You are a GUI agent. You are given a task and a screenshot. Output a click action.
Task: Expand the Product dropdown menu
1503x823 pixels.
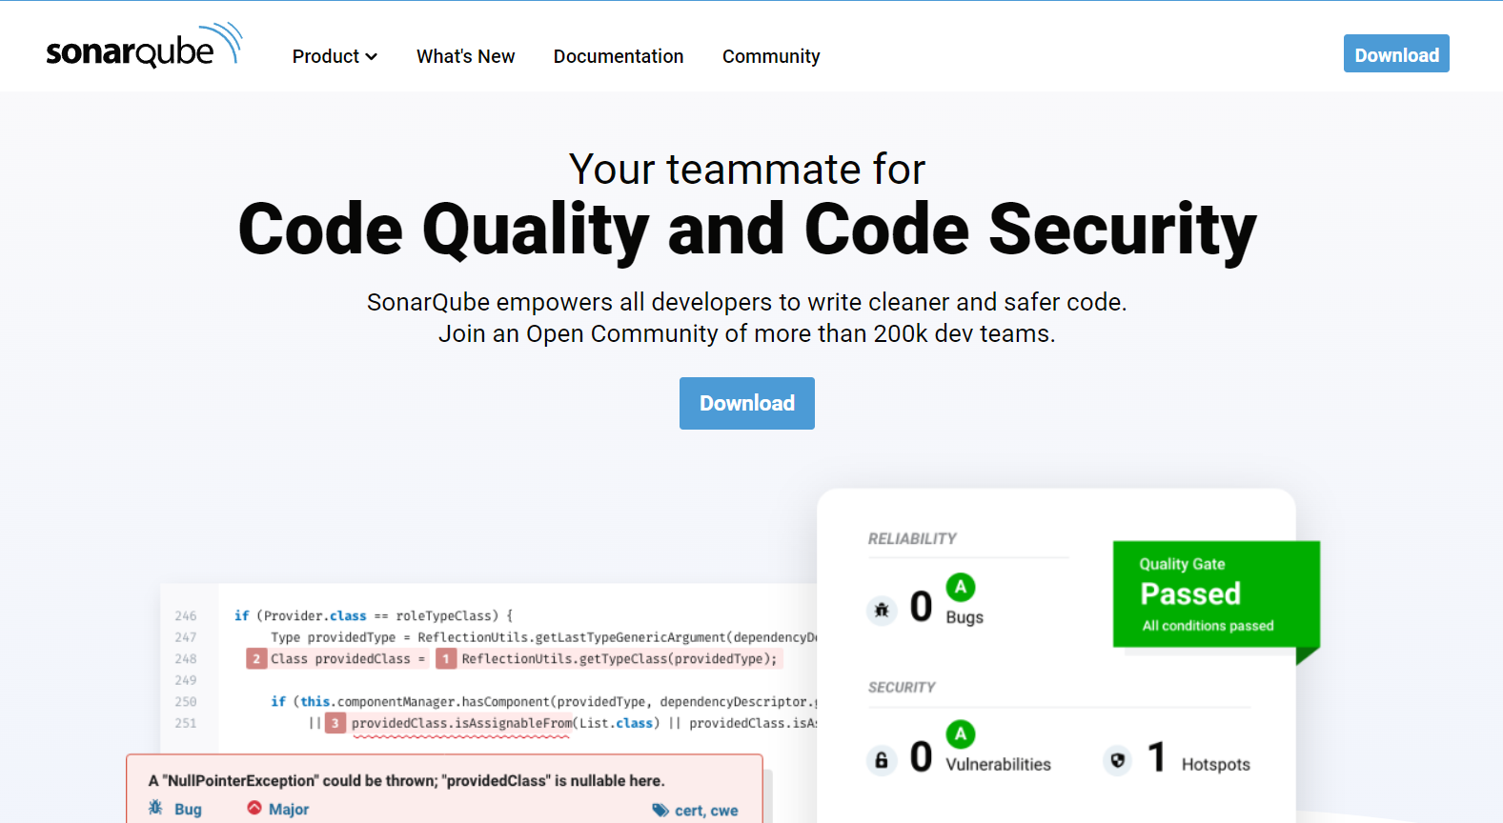click(x=335, y=56)
